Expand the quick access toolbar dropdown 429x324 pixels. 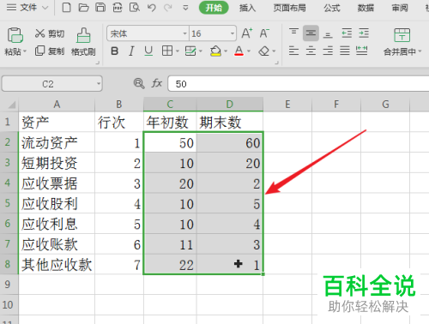185,8
